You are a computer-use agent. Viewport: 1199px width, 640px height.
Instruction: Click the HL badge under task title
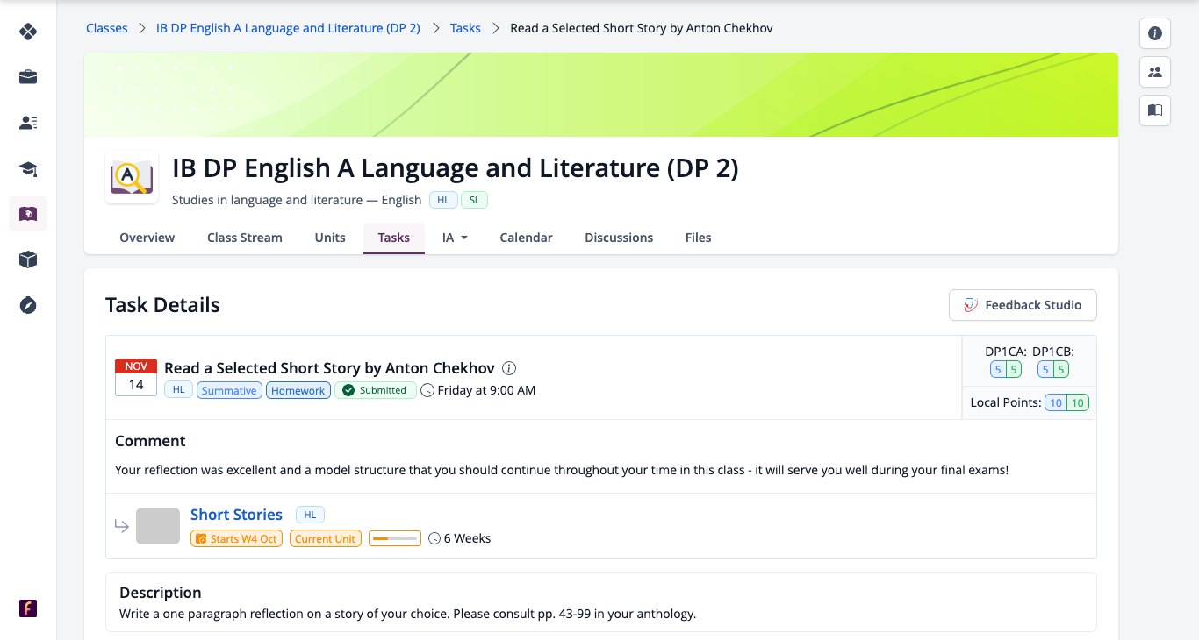coord(178,390)
